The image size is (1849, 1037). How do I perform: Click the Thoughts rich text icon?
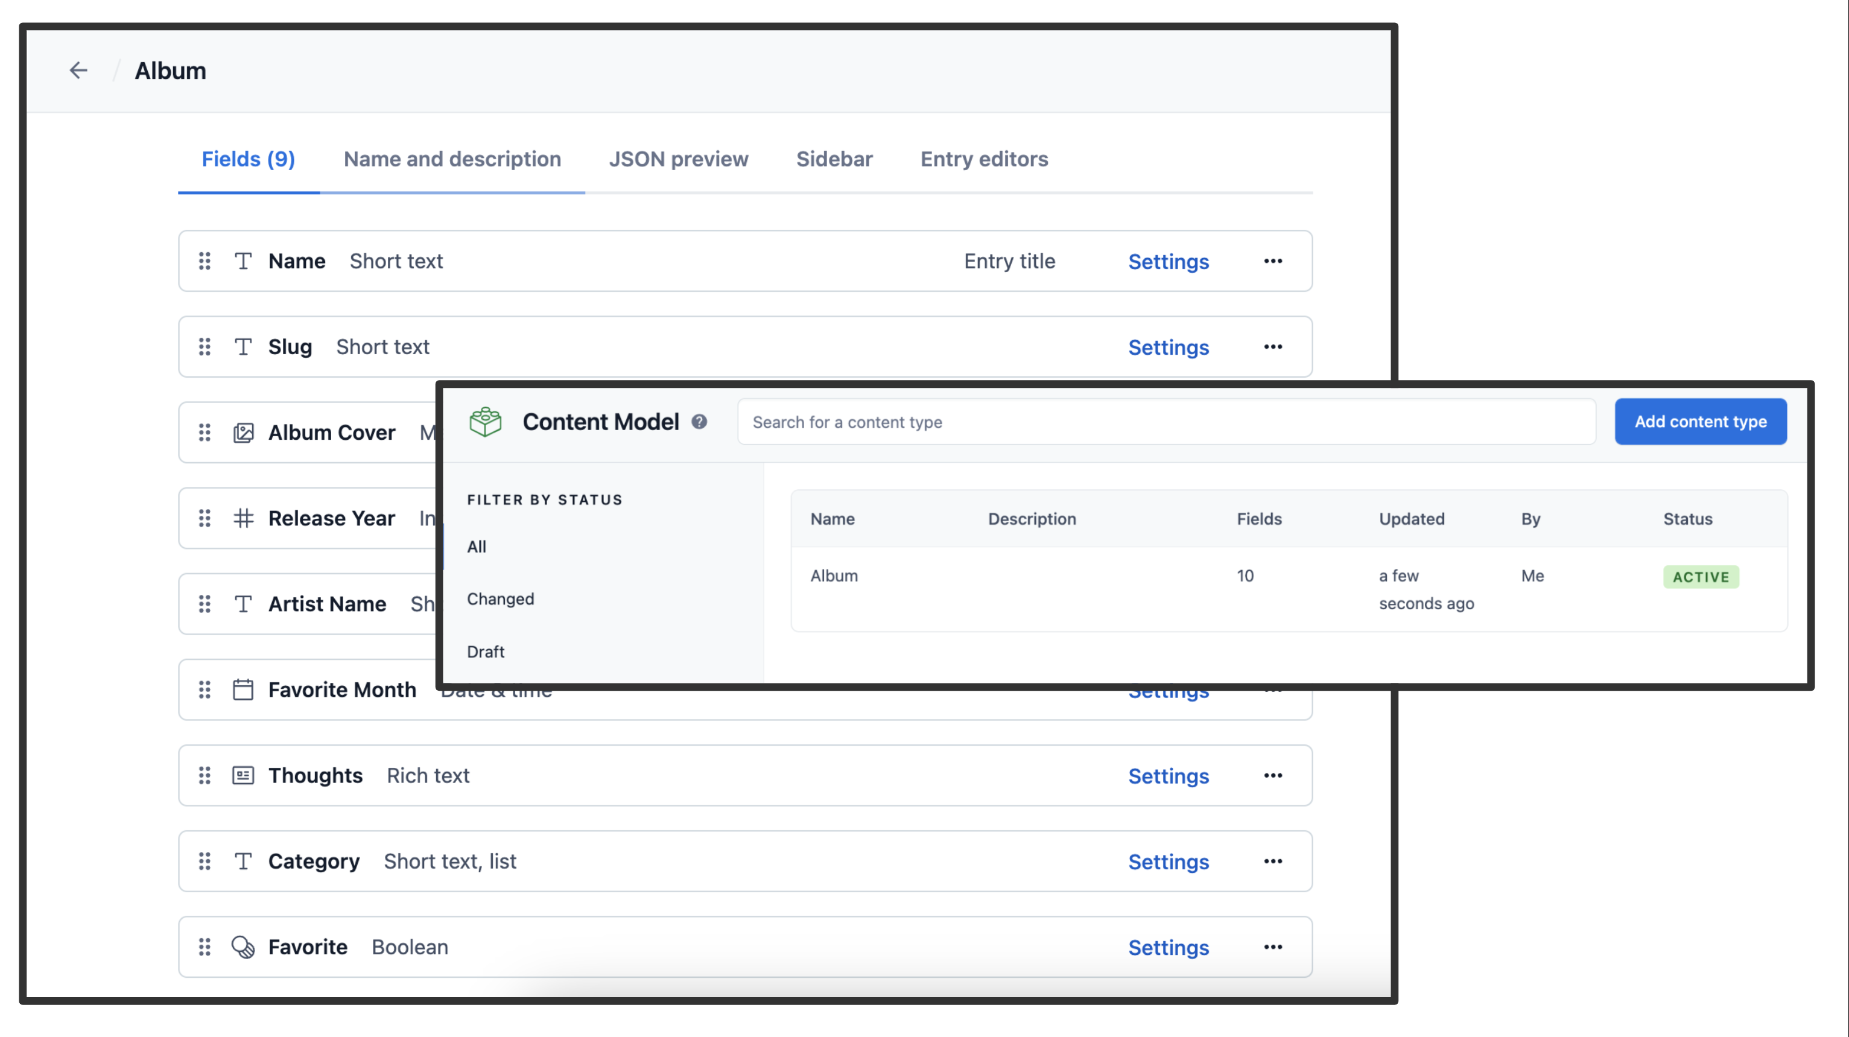(x=241, y=776)
